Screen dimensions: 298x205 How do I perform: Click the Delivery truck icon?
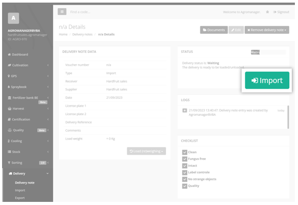10,174
